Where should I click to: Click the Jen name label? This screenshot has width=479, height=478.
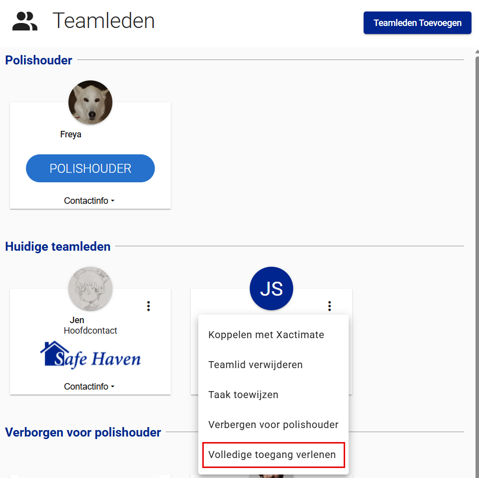click(x=77, y=320)
